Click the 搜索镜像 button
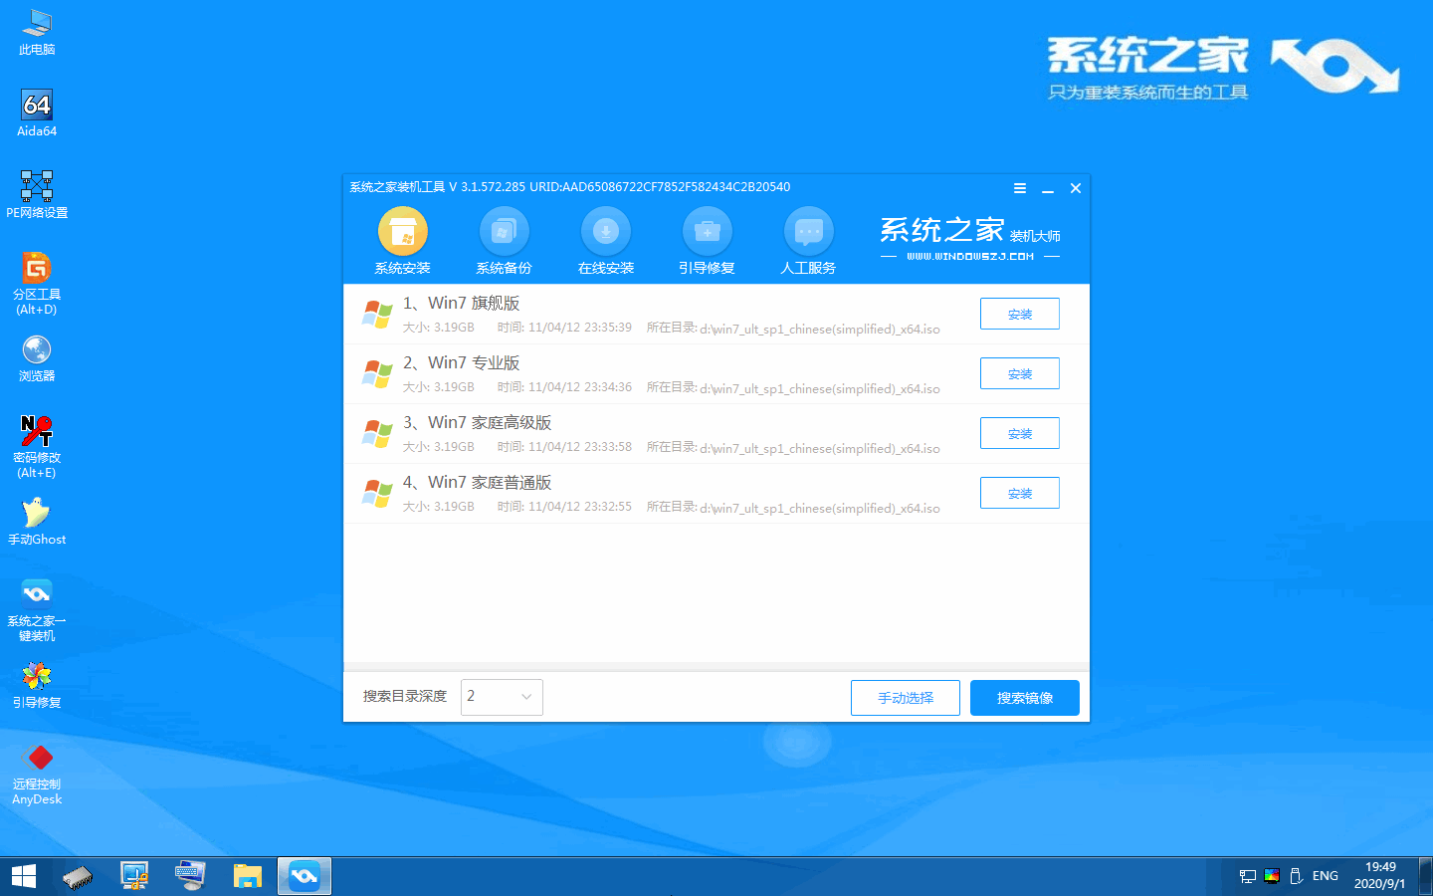Viewport: 1433px width, 896px height. [1024, 698]
